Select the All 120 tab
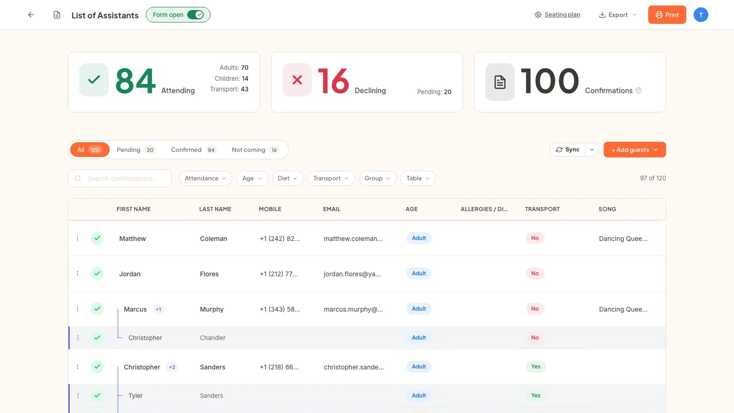734x413 pixels. pos(89,150)
